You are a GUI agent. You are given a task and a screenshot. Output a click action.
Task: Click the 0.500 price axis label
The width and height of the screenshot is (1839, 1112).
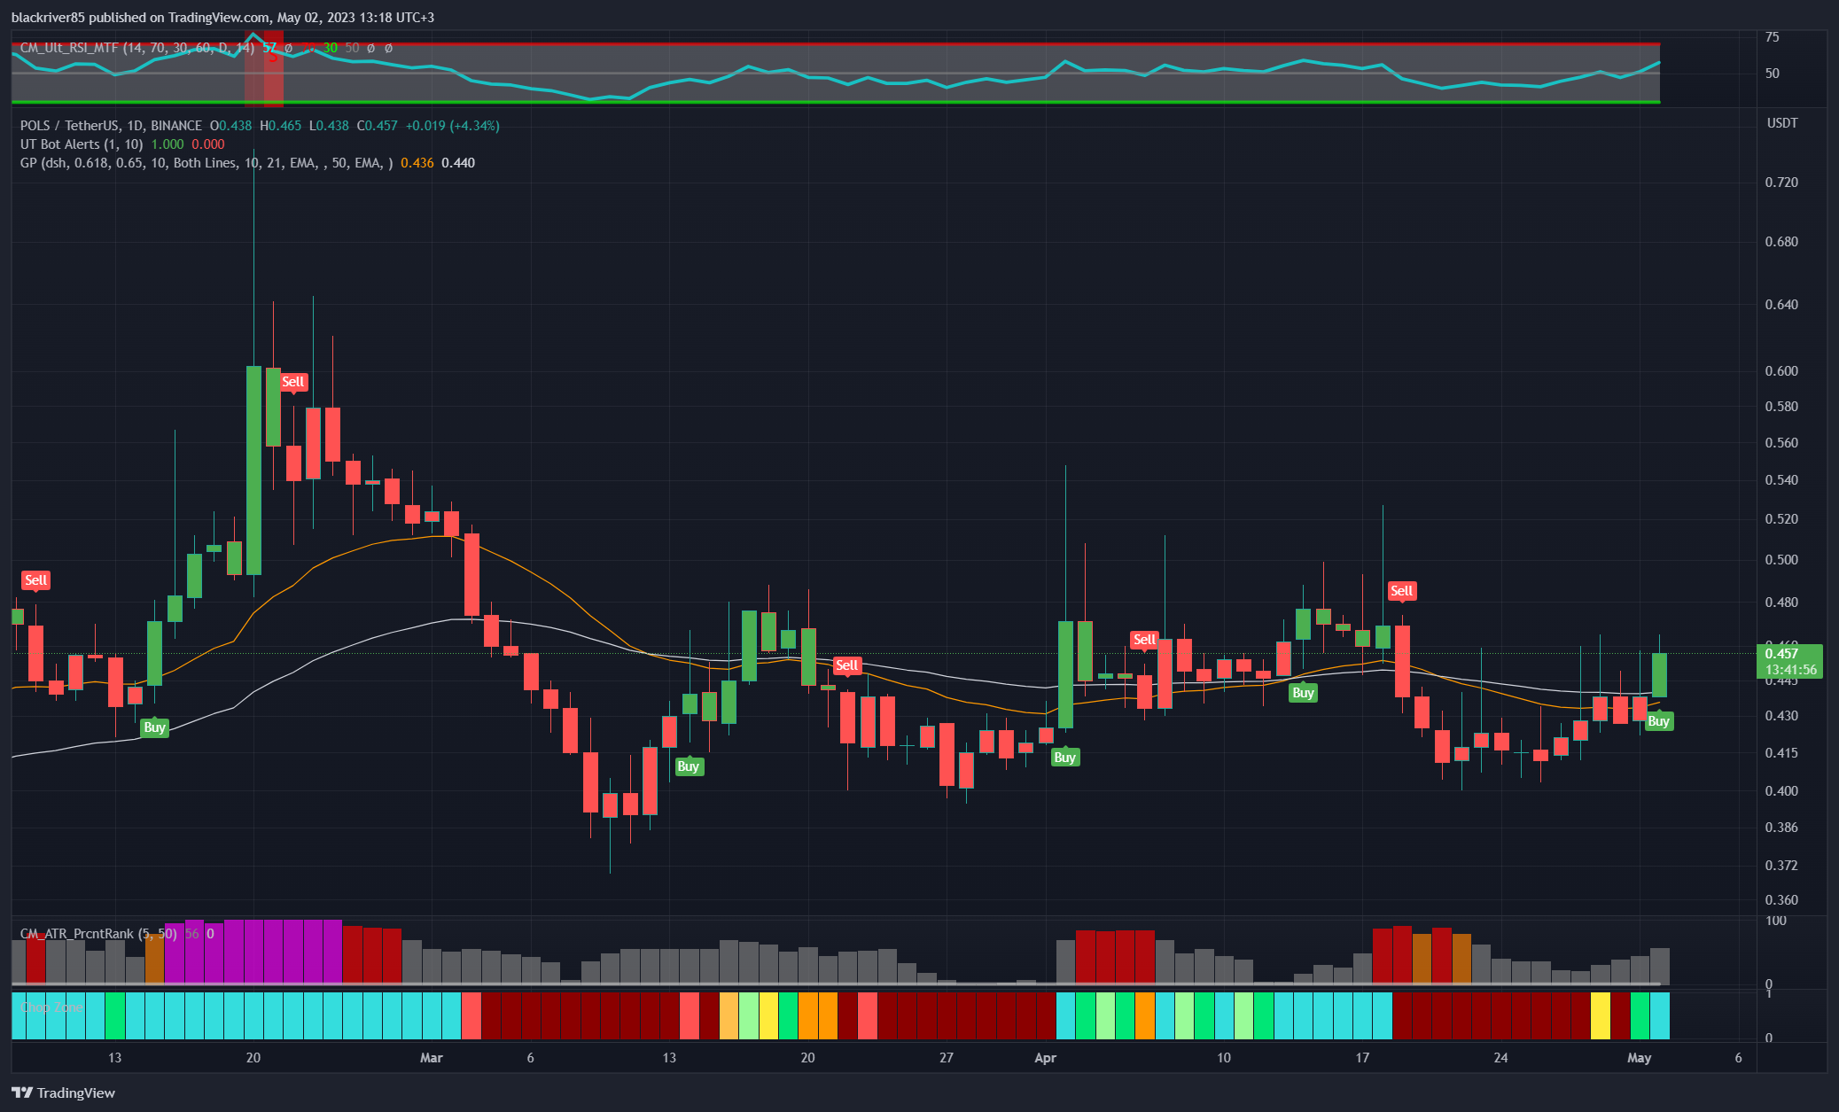(x=1781, y=560)
